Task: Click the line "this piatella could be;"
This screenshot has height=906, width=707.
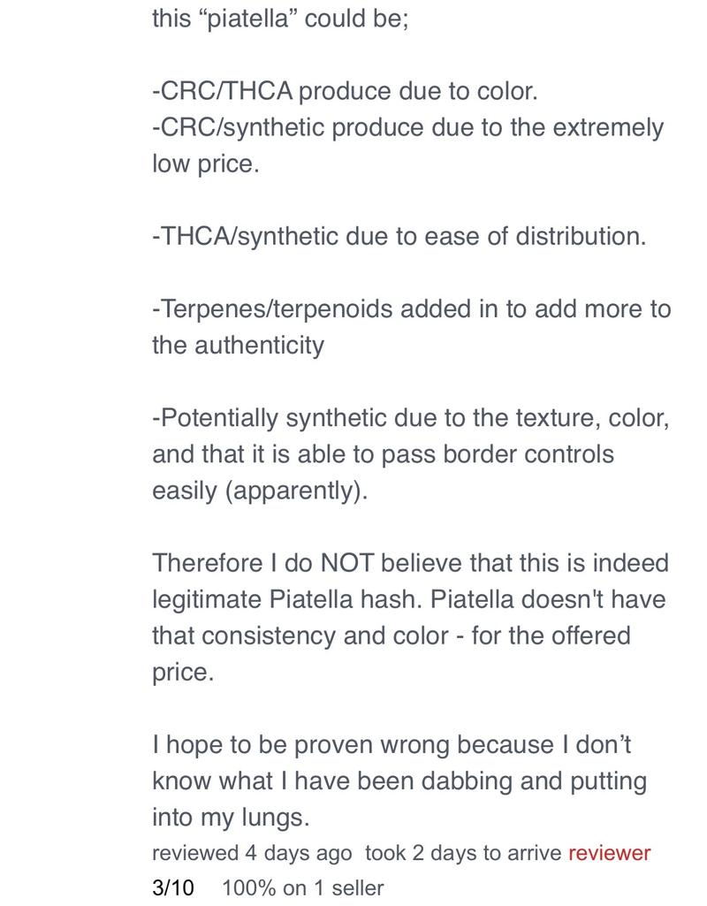Action: tap(280, 19)
